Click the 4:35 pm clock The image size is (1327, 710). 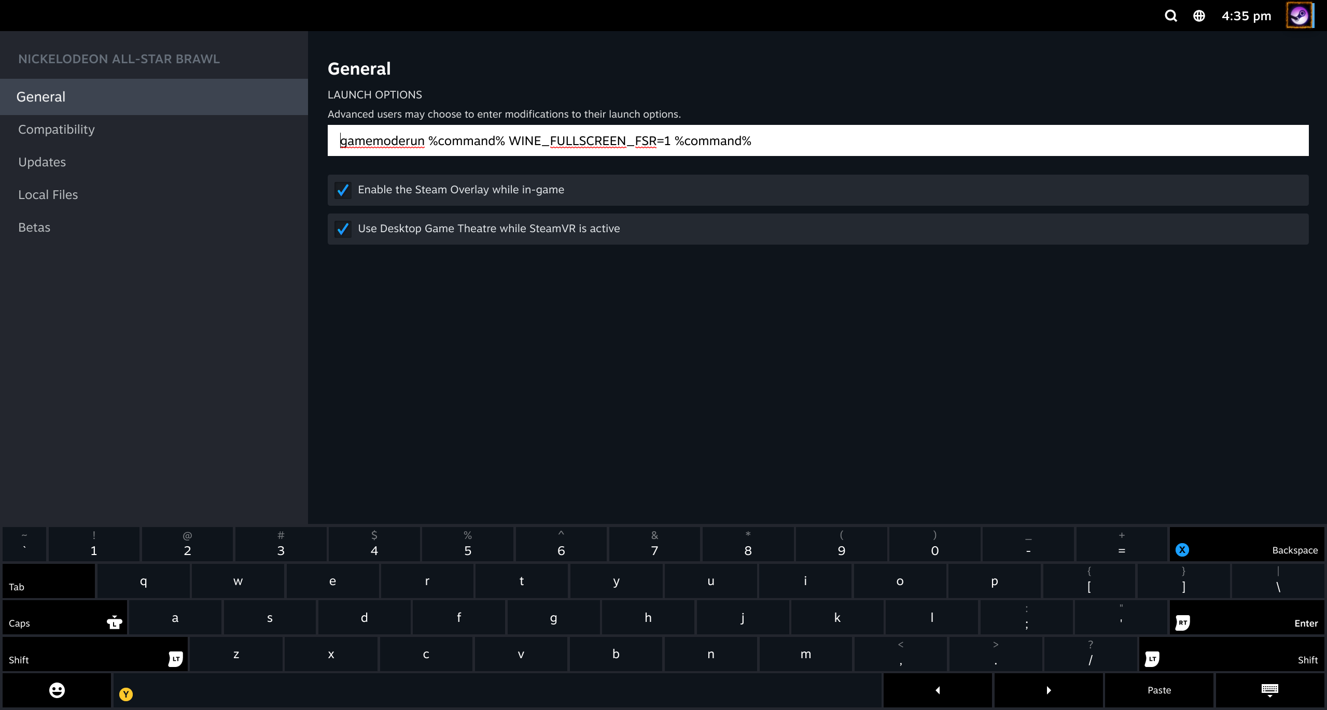pyautogui.click(x=1246, y=16)
